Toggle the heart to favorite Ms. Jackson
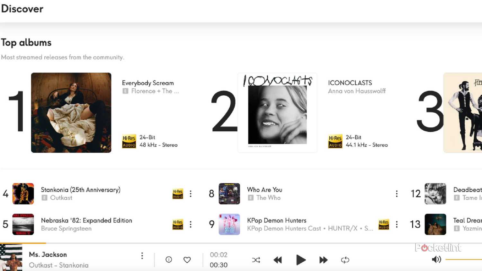 [x=187, y=259]
